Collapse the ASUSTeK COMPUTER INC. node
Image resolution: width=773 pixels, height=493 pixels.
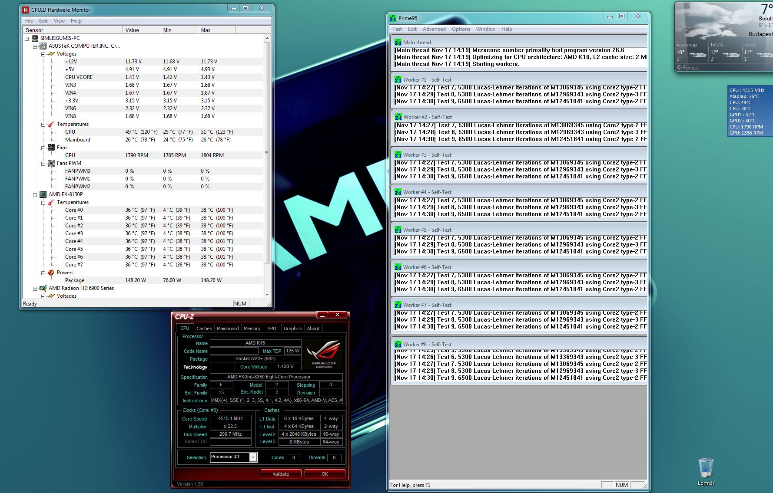35,46
